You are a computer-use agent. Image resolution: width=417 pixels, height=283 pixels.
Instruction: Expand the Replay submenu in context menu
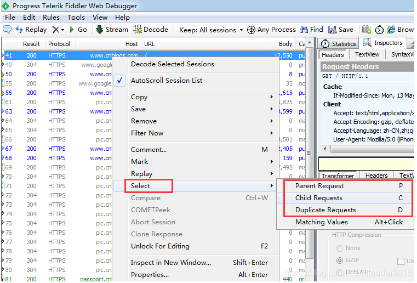click(196, 173)
